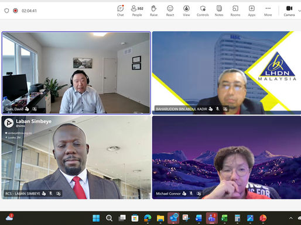This screenshot has height=225, width=301.
Task: Click the pin icon on Quan, David's tile
Action: coord(35,109)
